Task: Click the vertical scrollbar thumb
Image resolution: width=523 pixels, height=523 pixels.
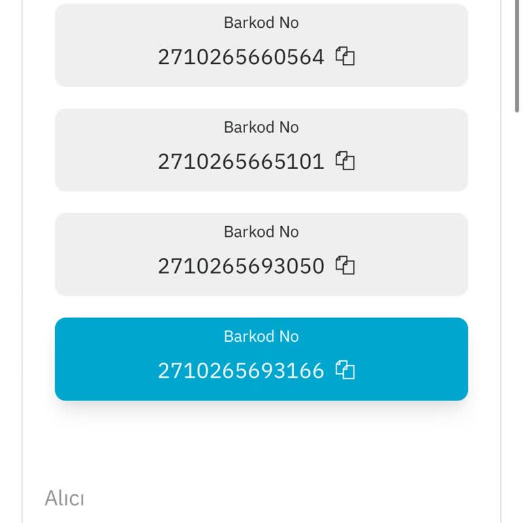Action: tap(518, 54)
